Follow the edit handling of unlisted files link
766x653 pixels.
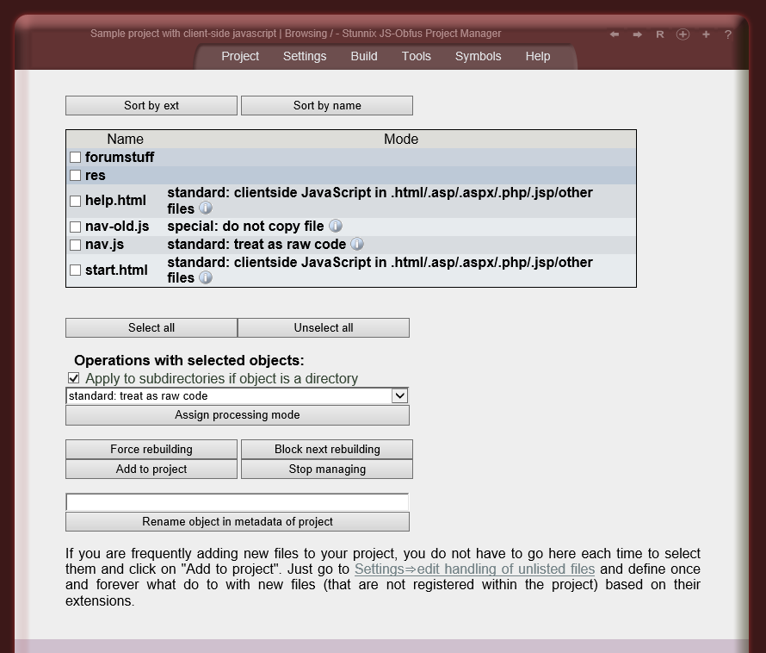(x=474, y=569)
